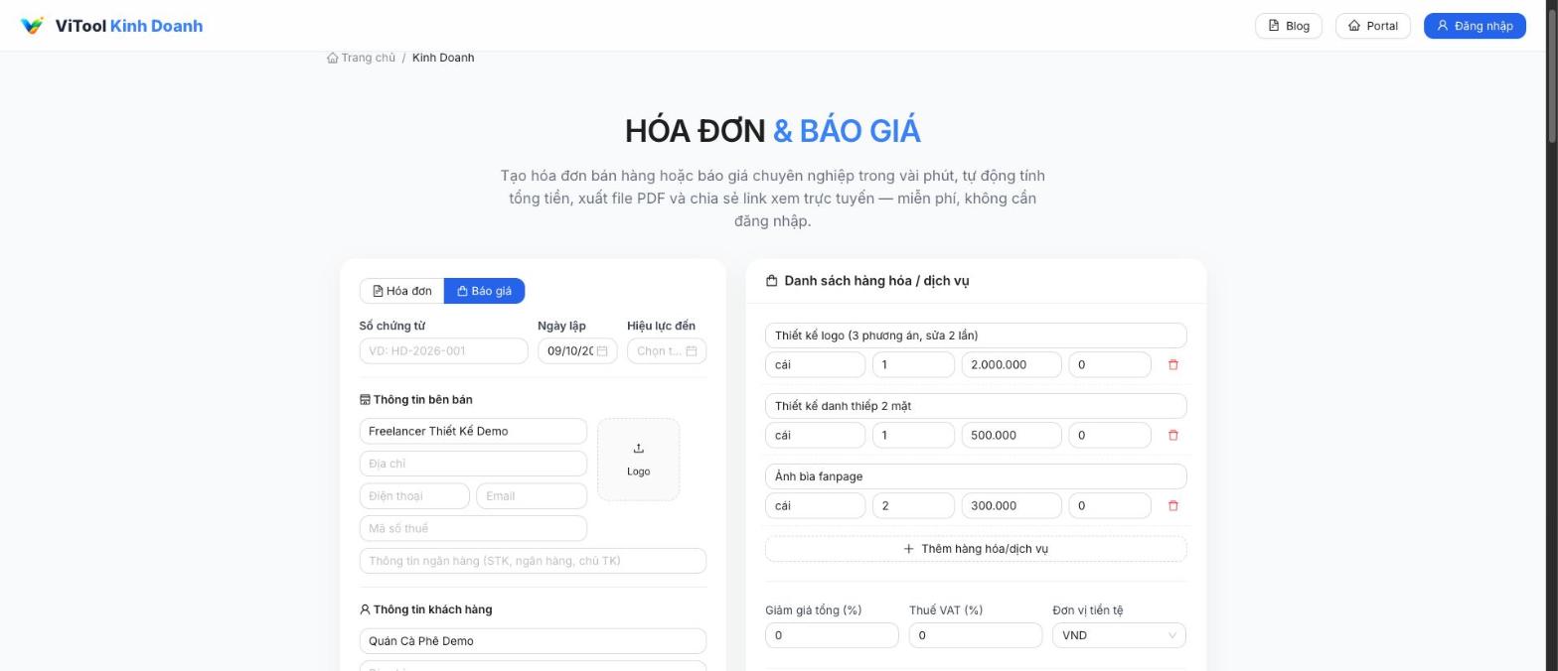Click price 2.000.000 field
The image size is (1558, 671).
(1012, 364)
